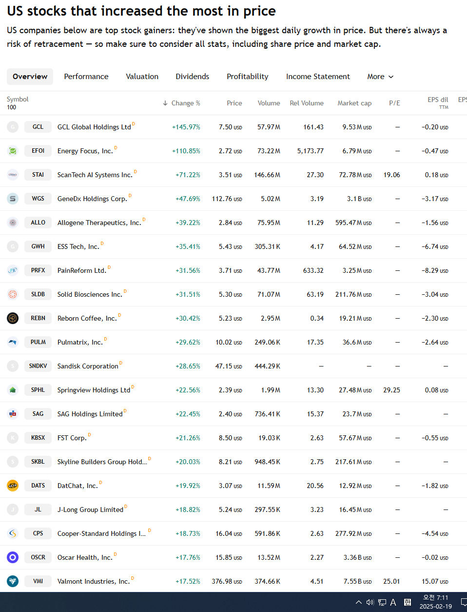Click the Sandisk Corporation logo icon
The image size is (467, 612).
13,366
